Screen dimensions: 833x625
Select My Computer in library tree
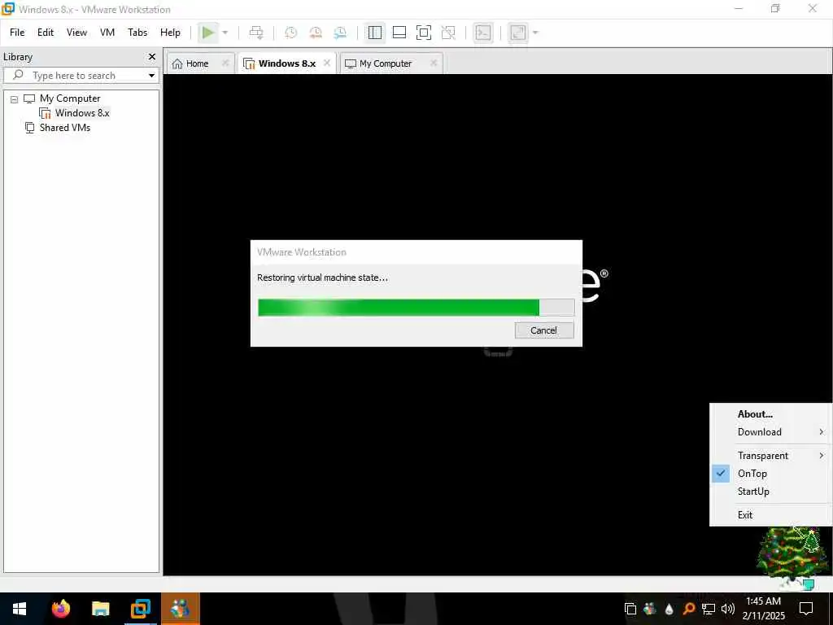pos(70,98)
